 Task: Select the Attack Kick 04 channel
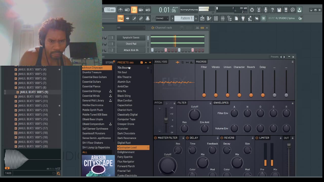(131, 50)
